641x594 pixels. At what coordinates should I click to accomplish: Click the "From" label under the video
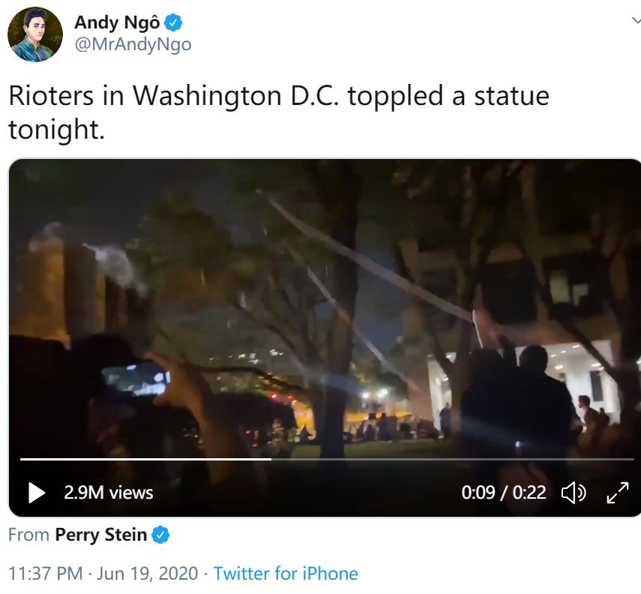pyautogui.click(x=29, y=535)
